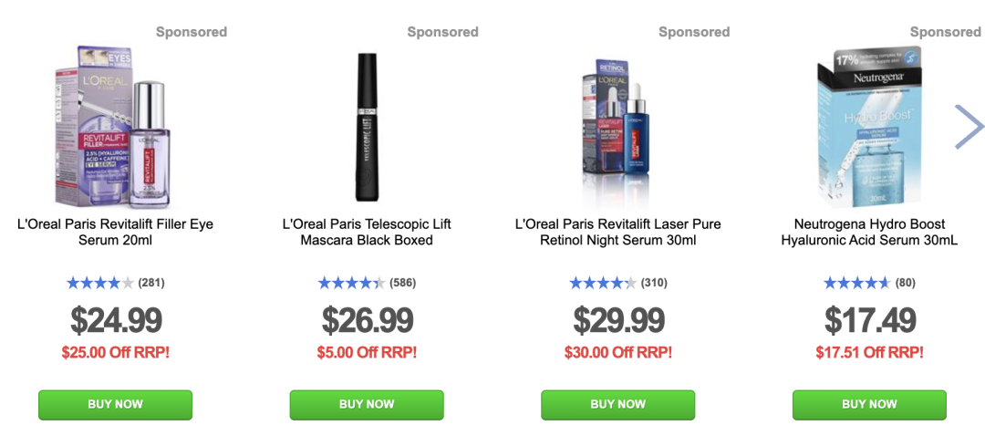The width and height of the screenshot is (985, 446).
Task: Open the Revitalift Laser Retinol Serum image
Action: click(618, 132)
